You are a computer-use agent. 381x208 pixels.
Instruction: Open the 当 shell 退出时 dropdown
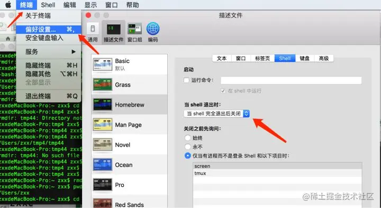(x=217, y=114)
